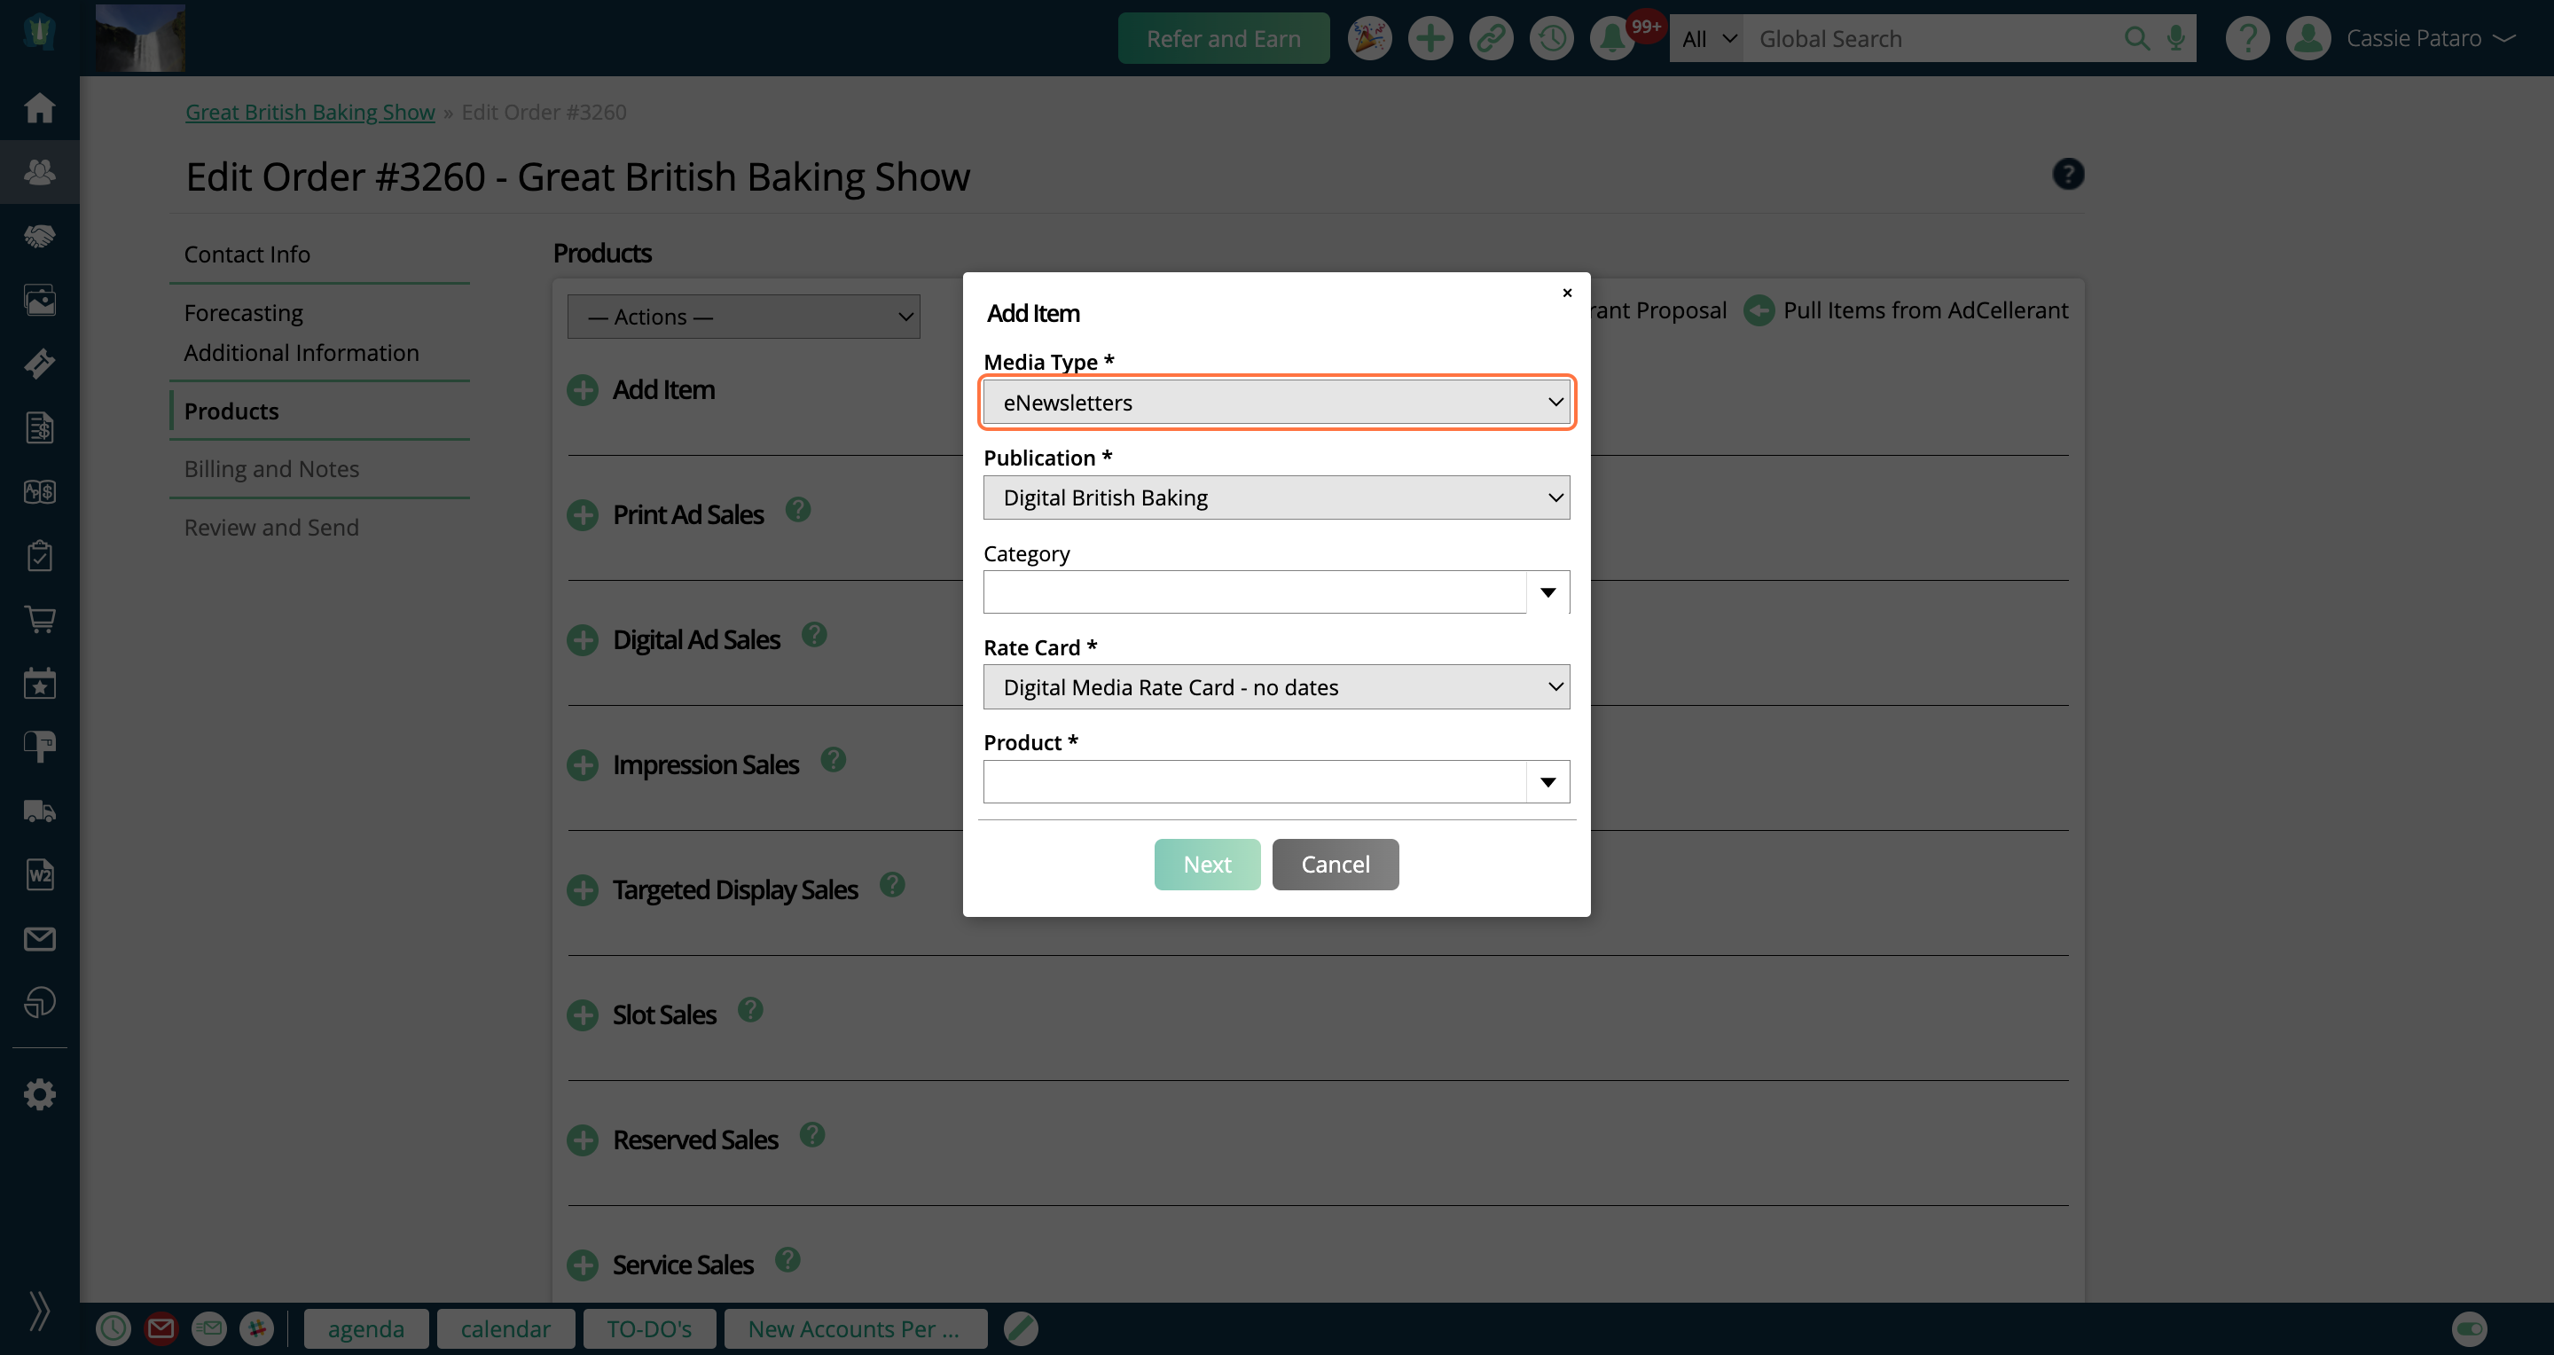Open the image gallery sidebar icon

tap(40, 300)
